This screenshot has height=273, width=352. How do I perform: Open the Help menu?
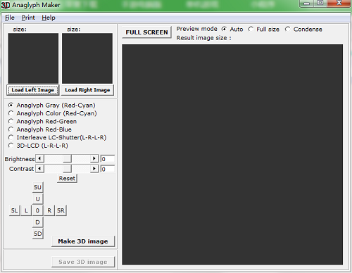pyautogui.click(x=49, y=18)
